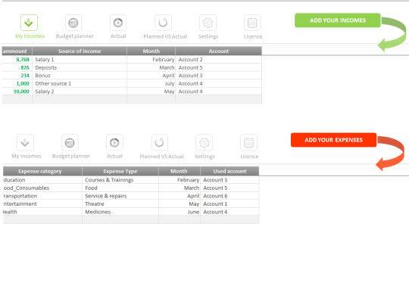Open Actual icon in expenses sheet

[x=114, y=142]
